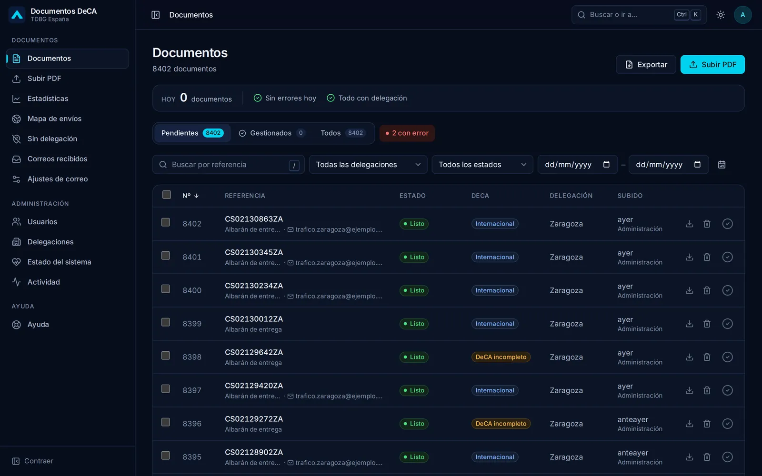Download document CS02130863ZA
The height and width of the screenshot is (476, 762).
[689, 224]
